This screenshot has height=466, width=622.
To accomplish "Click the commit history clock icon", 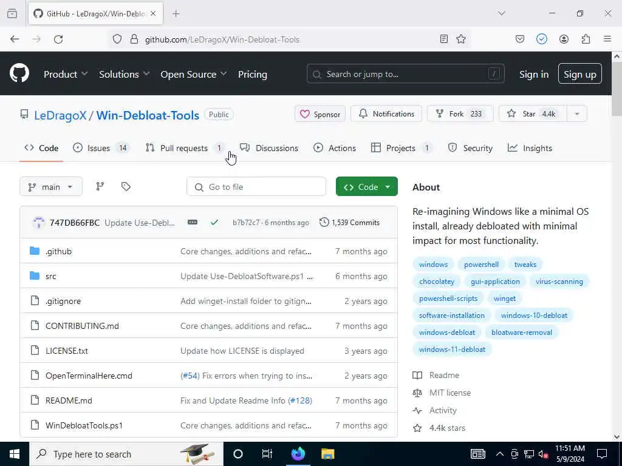I will click(x=324, y=222).
